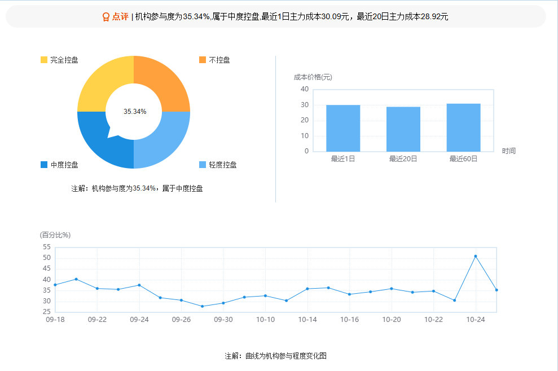Viewport: 558px width, 371px height.
Task: Click the 轻度控盘 legend label
Action: 223,165
